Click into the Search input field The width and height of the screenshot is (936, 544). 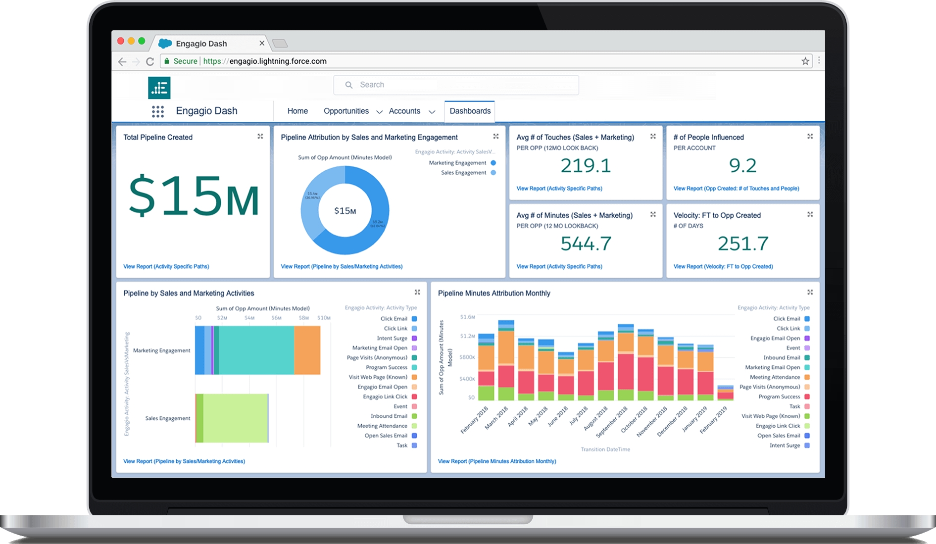455,85
